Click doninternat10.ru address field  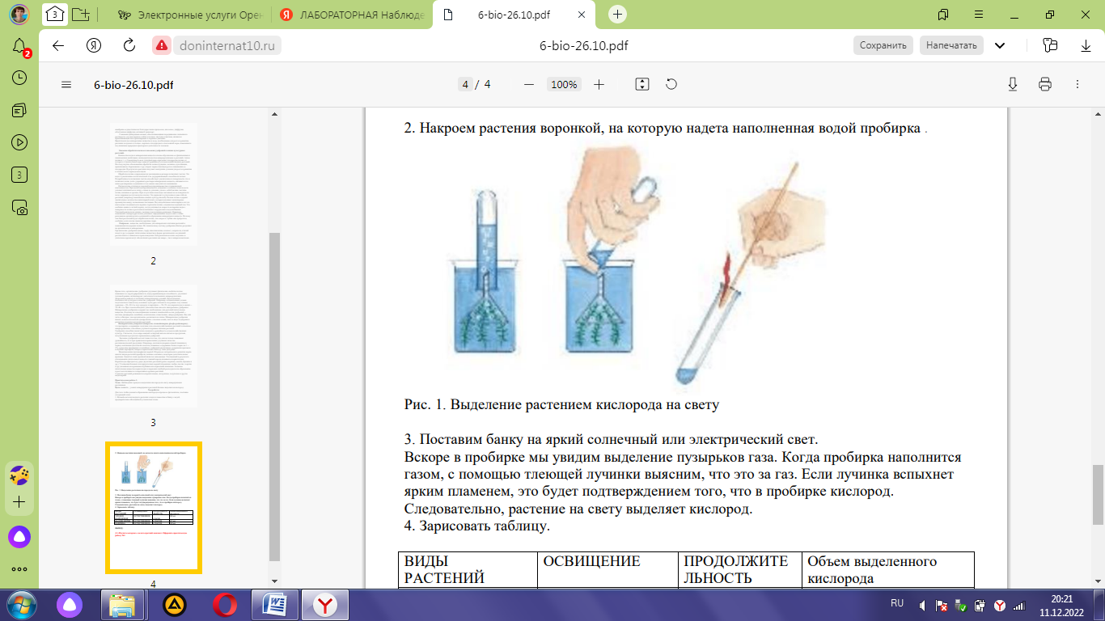(x=227, y=46)
